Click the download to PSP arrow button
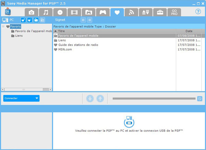Screen dimensions: 206x150 coord(90,99)
